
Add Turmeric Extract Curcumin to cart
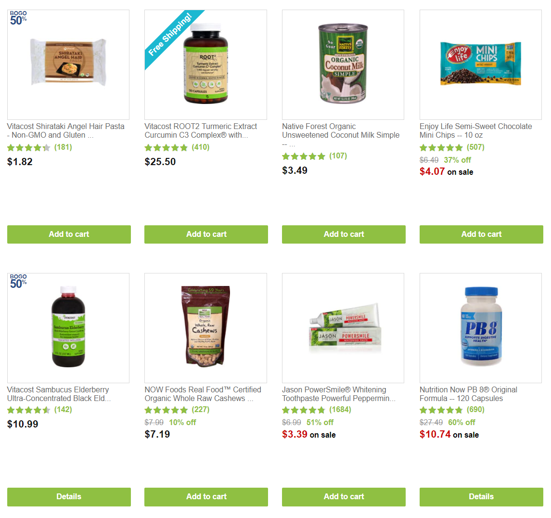pyautogui.click(x=206, y=234)
